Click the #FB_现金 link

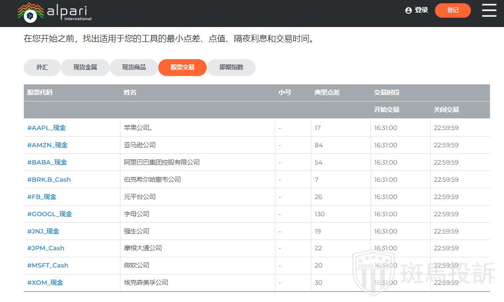pos(42,197)
